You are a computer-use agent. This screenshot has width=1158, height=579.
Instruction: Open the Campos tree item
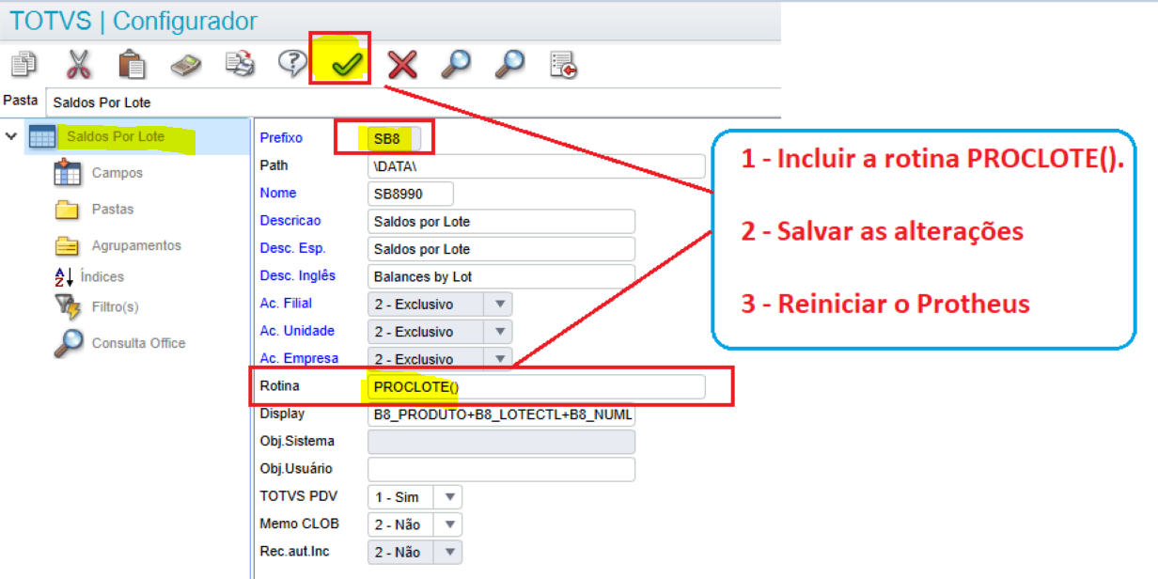117,173
